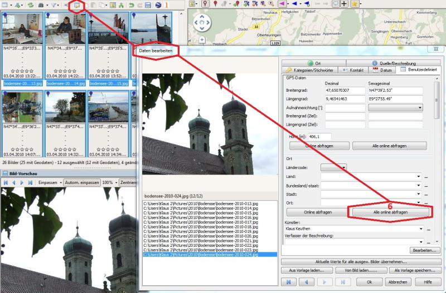Click Alle online abfragen in Ort section
446x293 pixels.
[x=391, y=212]
